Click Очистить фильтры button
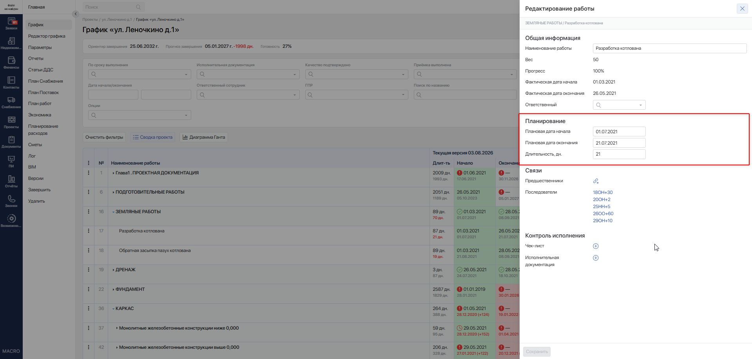The width and height of the screenshot is (752, 359). point(104,137)
